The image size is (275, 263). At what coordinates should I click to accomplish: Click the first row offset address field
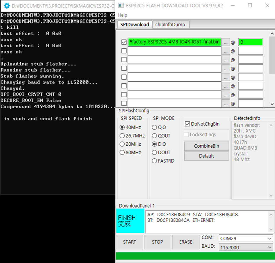click(250, 42)
